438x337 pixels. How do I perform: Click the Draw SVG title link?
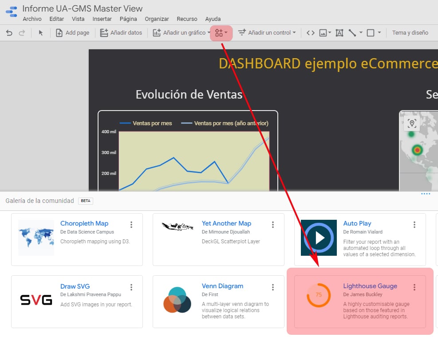coord(75,286)
